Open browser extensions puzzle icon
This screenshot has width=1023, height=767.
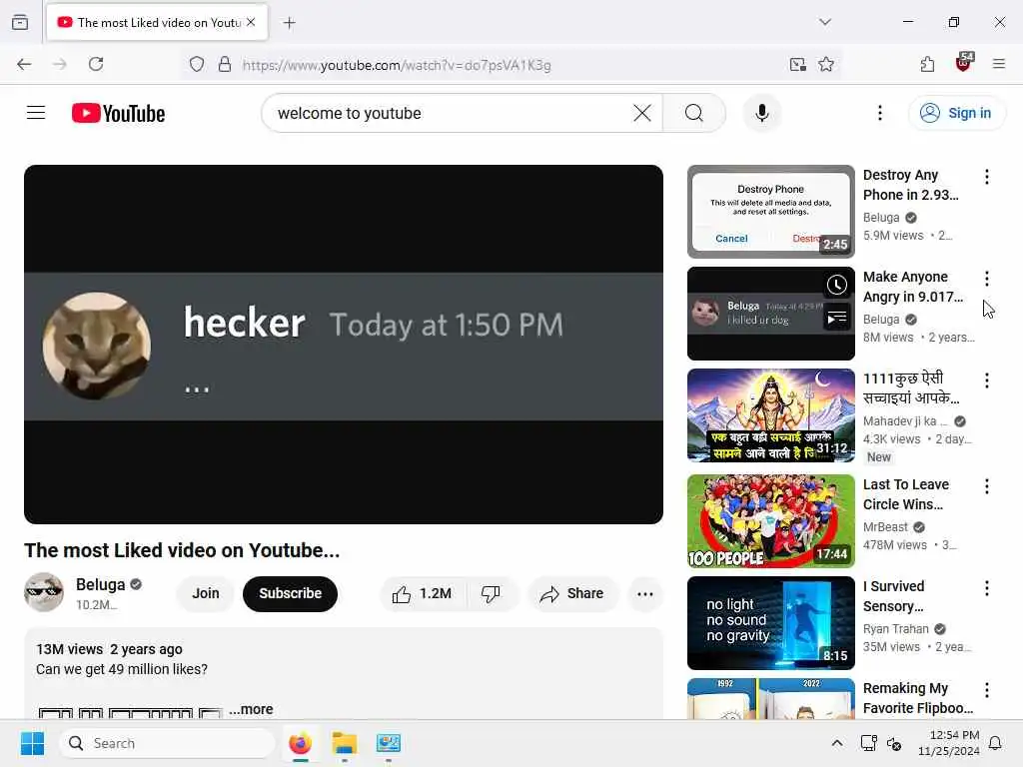(x=927, y=64)
